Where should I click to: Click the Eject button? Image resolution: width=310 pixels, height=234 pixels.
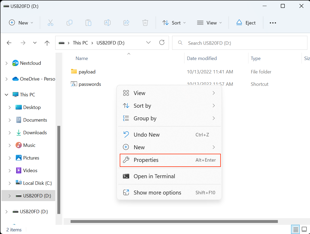coord(246,23)
